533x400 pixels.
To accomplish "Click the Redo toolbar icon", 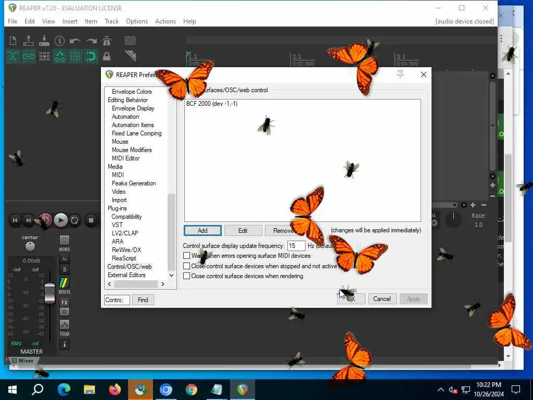I will pos(91,41).
